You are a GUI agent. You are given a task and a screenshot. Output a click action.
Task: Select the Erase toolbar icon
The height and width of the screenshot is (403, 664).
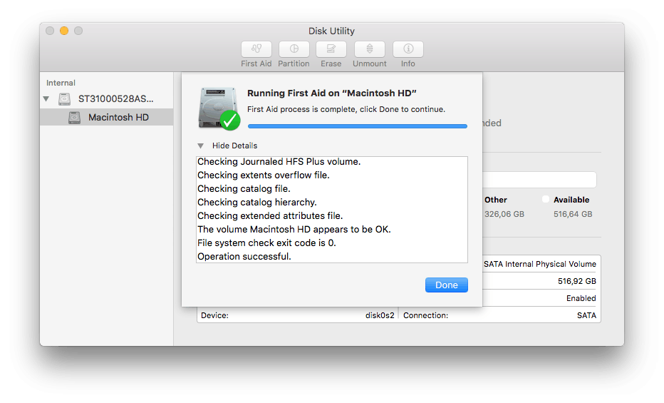point(331,49)
